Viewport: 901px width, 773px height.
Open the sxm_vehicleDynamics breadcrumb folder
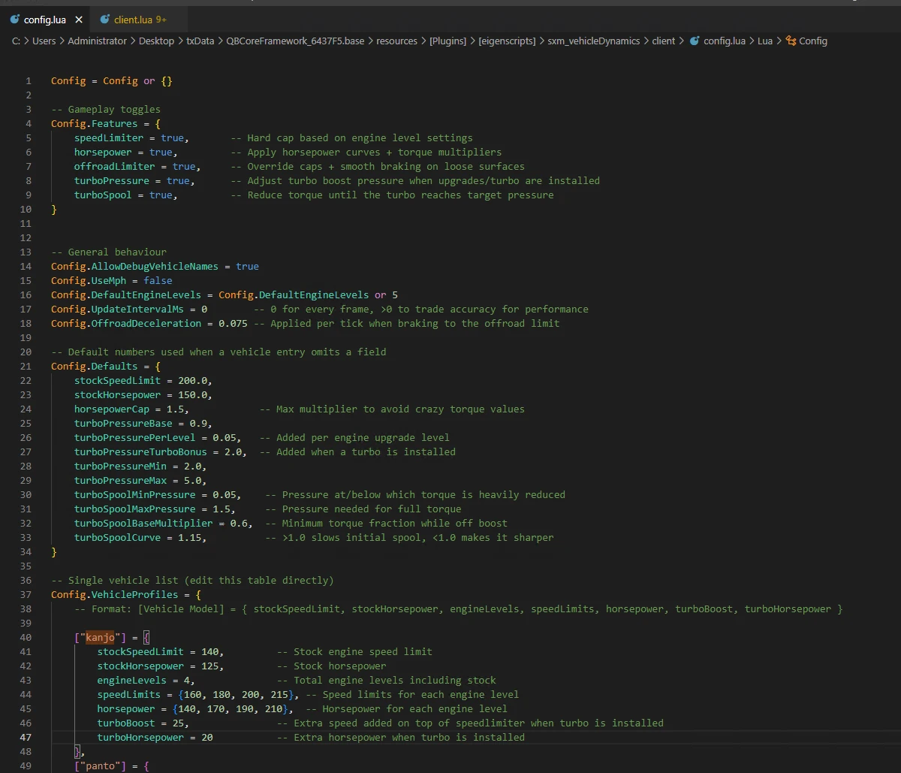(594, 41)
